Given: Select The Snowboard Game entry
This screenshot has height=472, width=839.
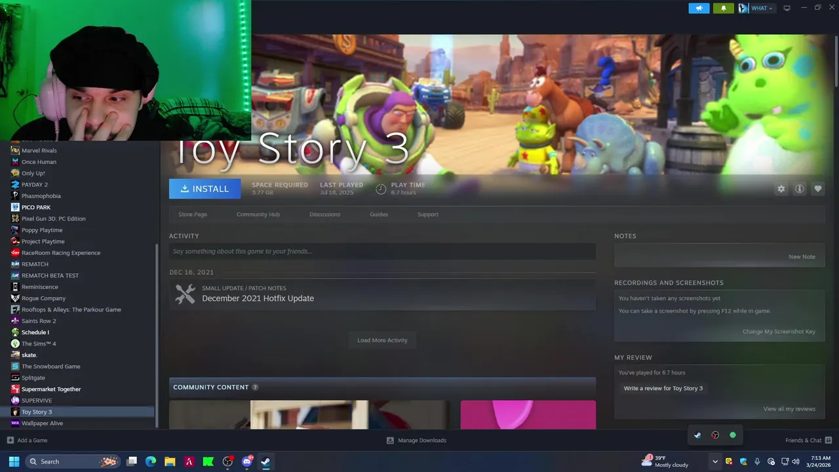Looking at the screenshot, I should (x=51, y=366).
